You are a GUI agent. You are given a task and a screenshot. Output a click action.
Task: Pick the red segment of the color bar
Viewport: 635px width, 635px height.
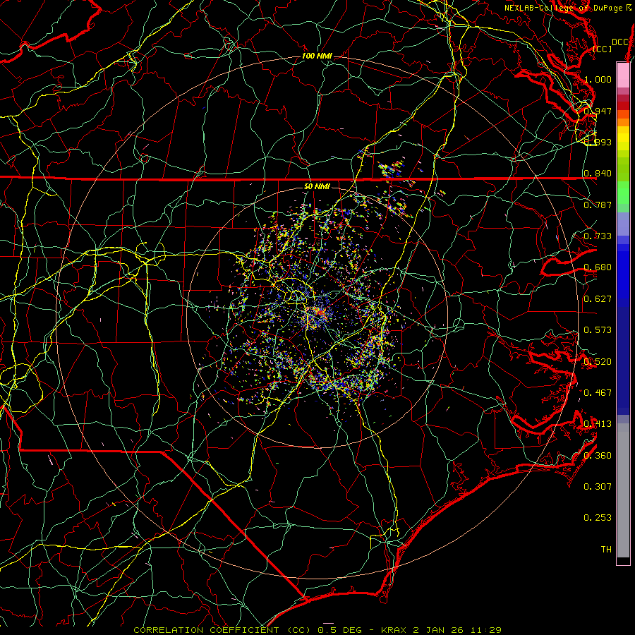point(623,106)
